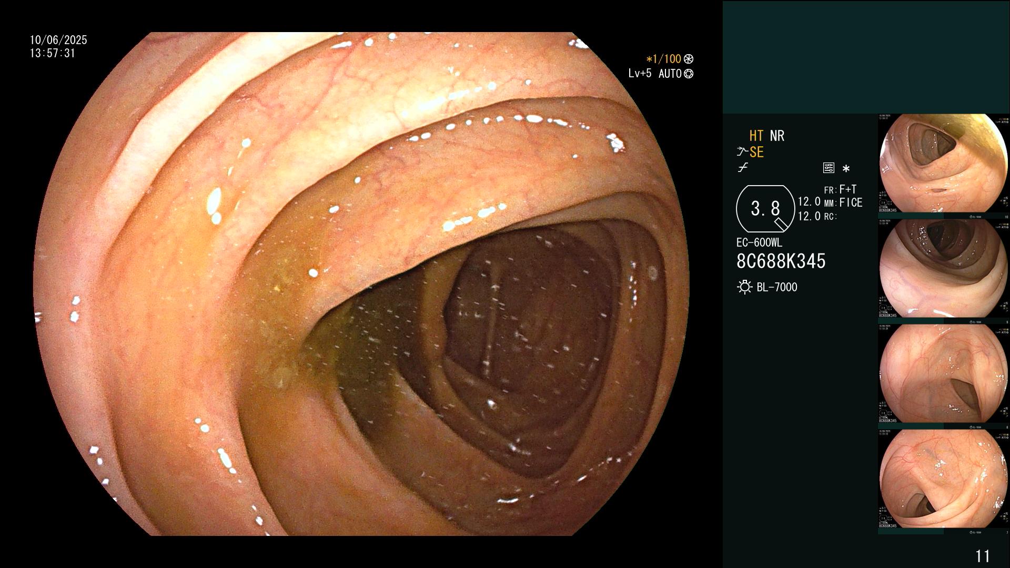Click the tone curve icon below SE
Viewport: 1010px width, 568px height.
[x=743, y=168]
